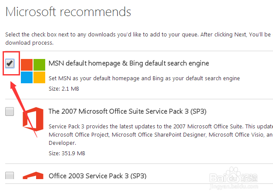Click the blue square of Microsoft logo
This screenshot has height=196, width=273.
(27, 77)
